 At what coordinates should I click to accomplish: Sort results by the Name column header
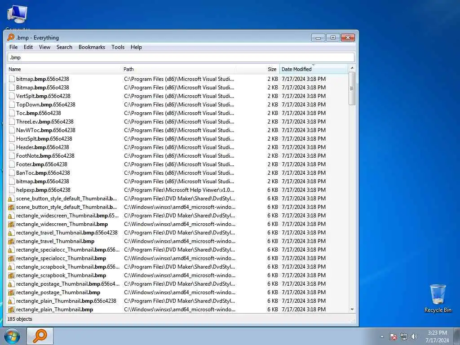pos(64,69)
